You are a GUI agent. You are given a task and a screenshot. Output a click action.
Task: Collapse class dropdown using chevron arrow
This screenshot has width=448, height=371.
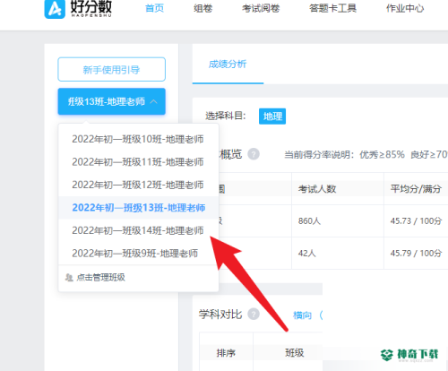(153, 101)
